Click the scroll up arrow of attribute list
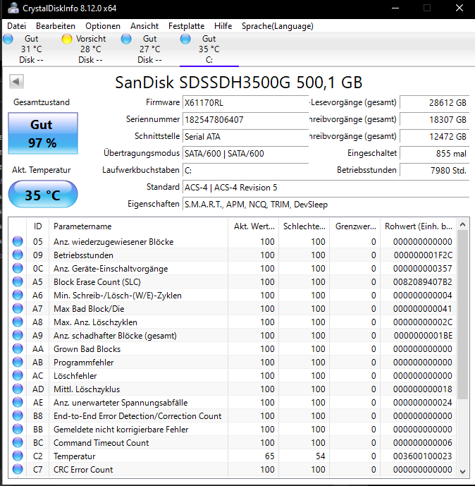 [x=462, y=224]
